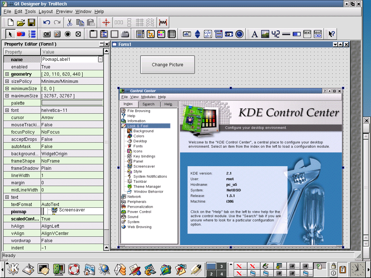Clear the name field with its X button
This screenshot has width=371, height=278.
100,59
